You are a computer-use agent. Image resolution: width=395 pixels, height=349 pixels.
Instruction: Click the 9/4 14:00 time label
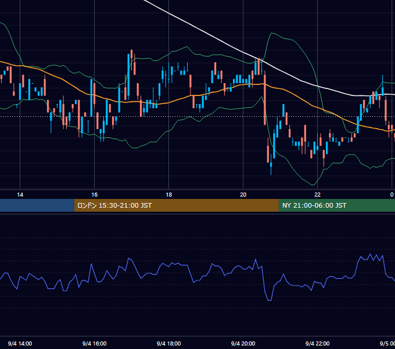20,343
